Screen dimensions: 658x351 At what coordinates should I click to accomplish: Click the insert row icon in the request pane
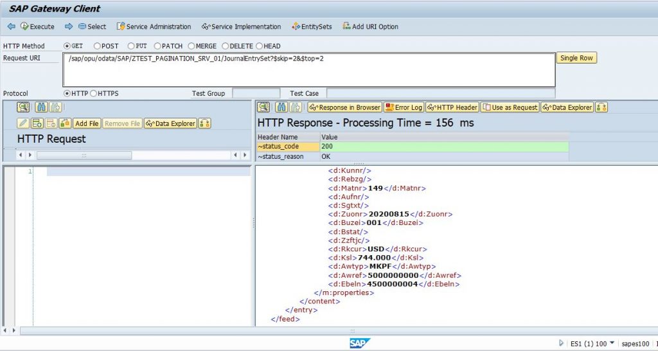tap(37, 123)
